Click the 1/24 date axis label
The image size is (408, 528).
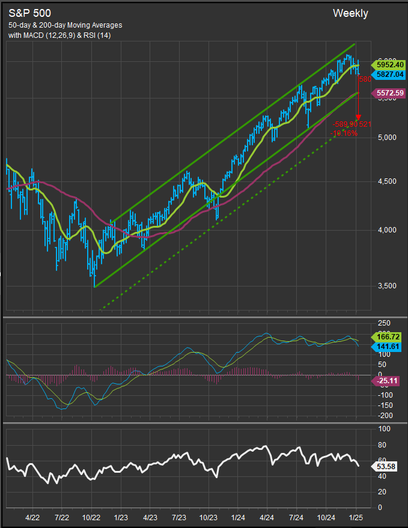(x=238, y=517)
